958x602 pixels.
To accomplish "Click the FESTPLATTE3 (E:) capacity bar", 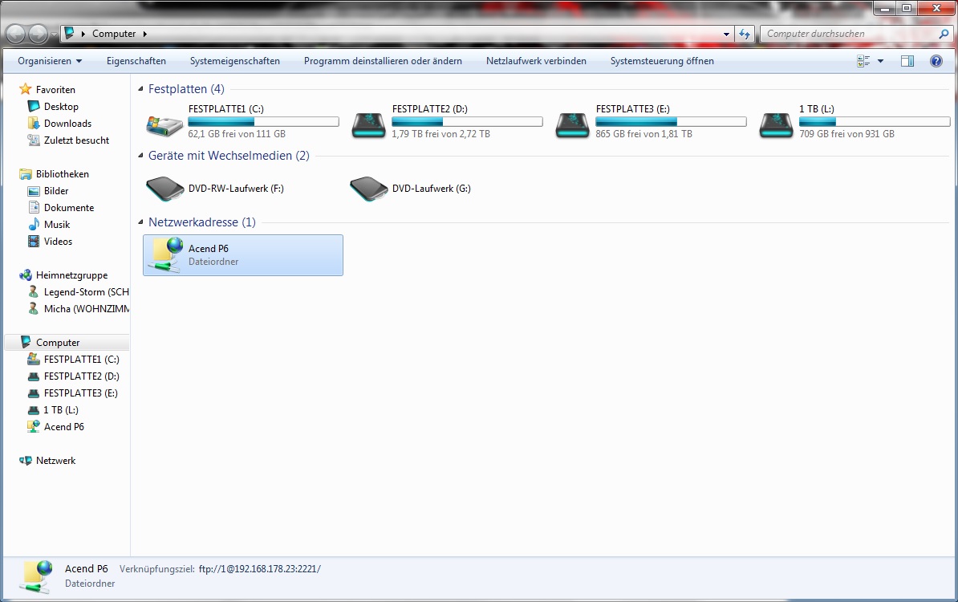I will point(671,122).
